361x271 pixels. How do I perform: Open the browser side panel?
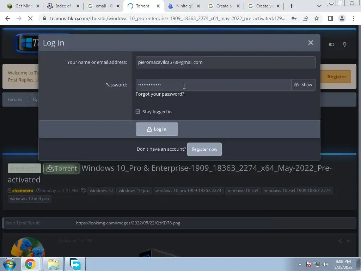tap(331, 18)
